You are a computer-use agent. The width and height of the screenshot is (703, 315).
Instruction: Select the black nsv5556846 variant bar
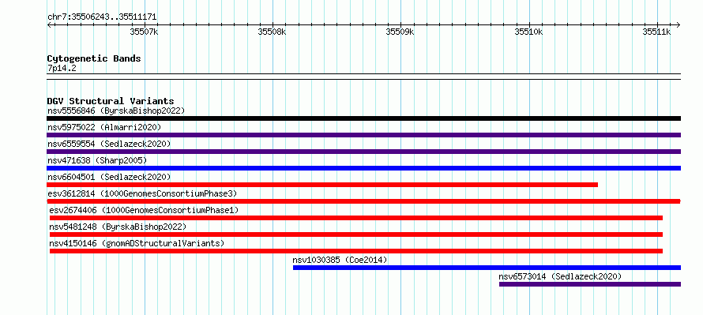coord(363,118)
